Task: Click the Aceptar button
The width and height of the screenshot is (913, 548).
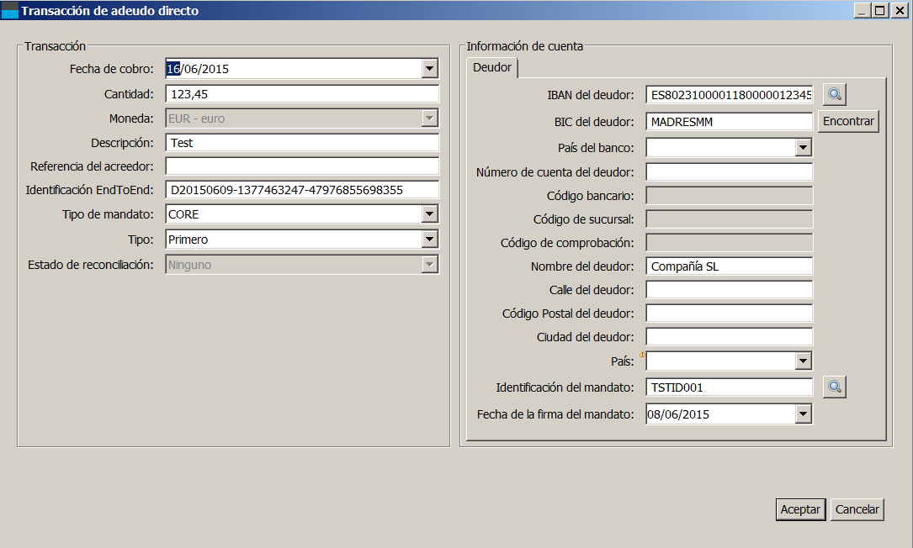Action: (x=800, y=509)
